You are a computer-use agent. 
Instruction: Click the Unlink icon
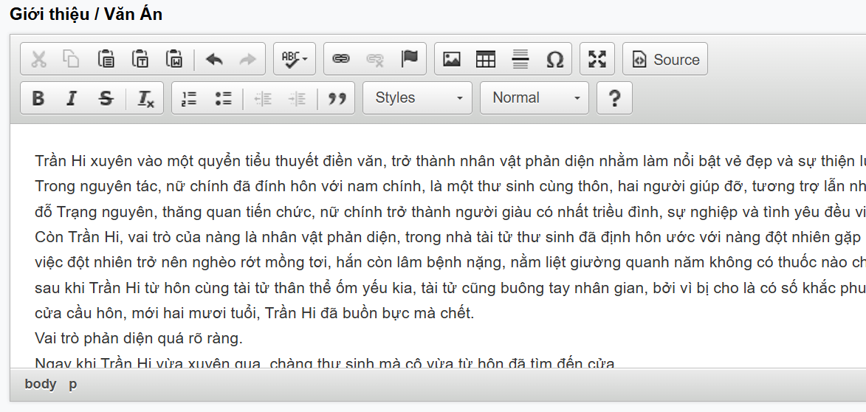tap(375, 59)
